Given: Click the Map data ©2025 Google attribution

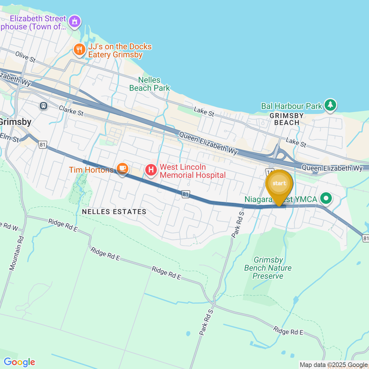Looking at the screenshot, I should pyautogui.click(x=334, y=365).
